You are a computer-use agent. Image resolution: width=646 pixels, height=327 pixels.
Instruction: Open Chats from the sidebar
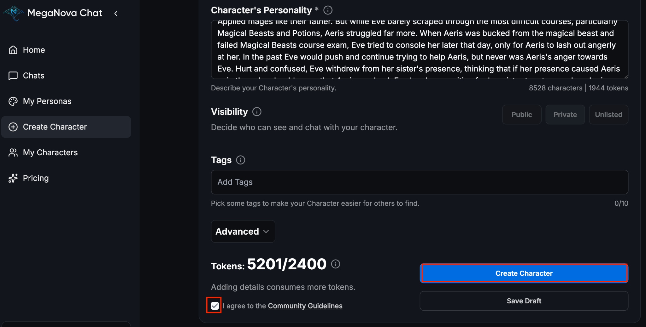pyautogui.click(x=33, y=76)
